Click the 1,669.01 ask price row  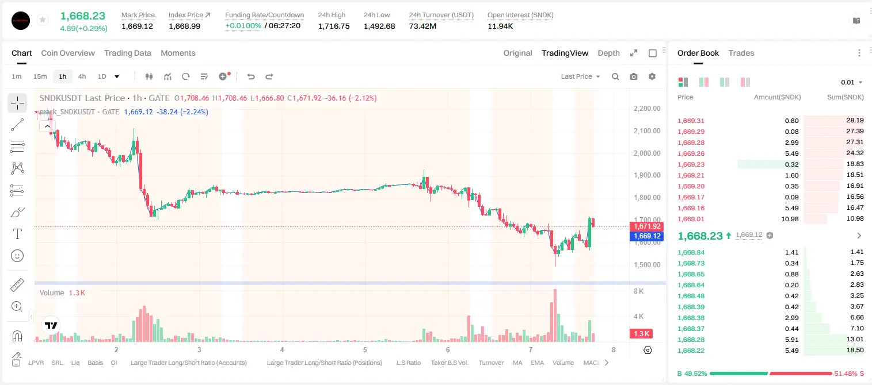(x=771, y=219)
